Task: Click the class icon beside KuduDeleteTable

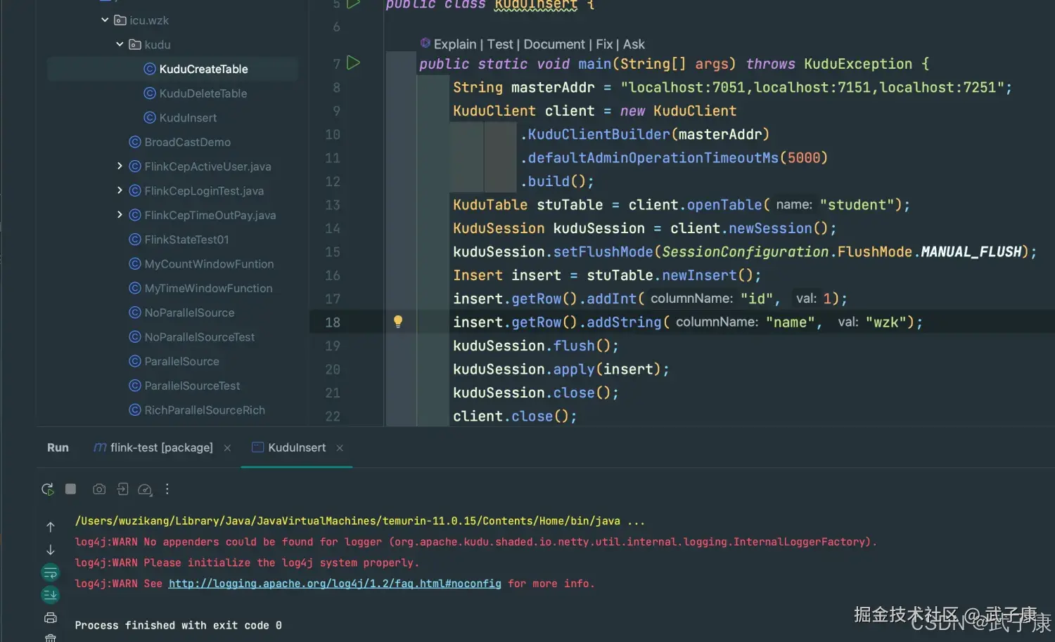Action: (x=150, y=93)
